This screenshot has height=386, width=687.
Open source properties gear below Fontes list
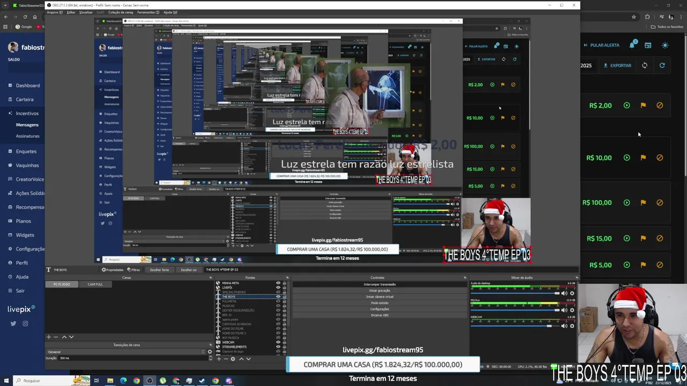click(233, 359)
